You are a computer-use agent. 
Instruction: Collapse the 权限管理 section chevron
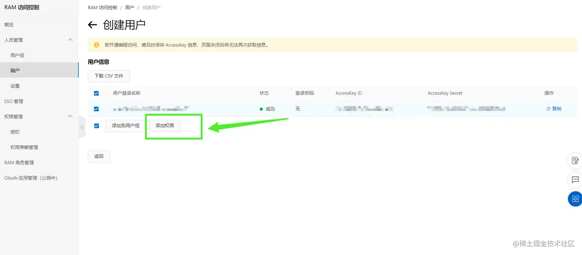70,116
